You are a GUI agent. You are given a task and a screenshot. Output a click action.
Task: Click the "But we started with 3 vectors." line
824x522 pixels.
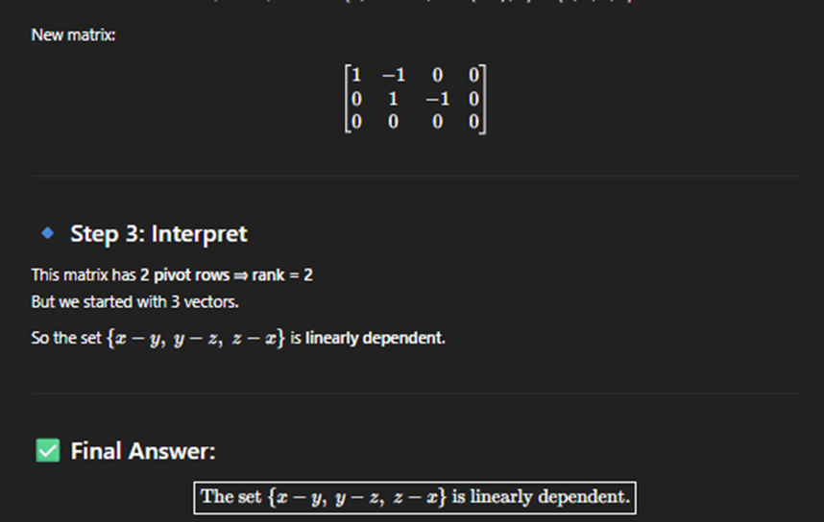pyautogui.click(x=135, y=302)
